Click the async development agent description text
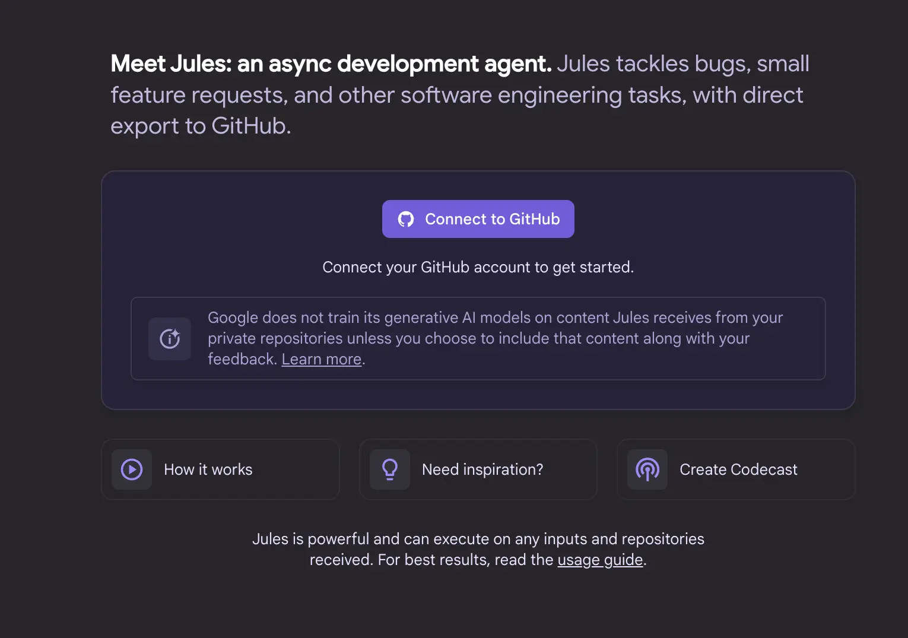Viewport: 908px width, 638px height. click(x=457, y=95)
